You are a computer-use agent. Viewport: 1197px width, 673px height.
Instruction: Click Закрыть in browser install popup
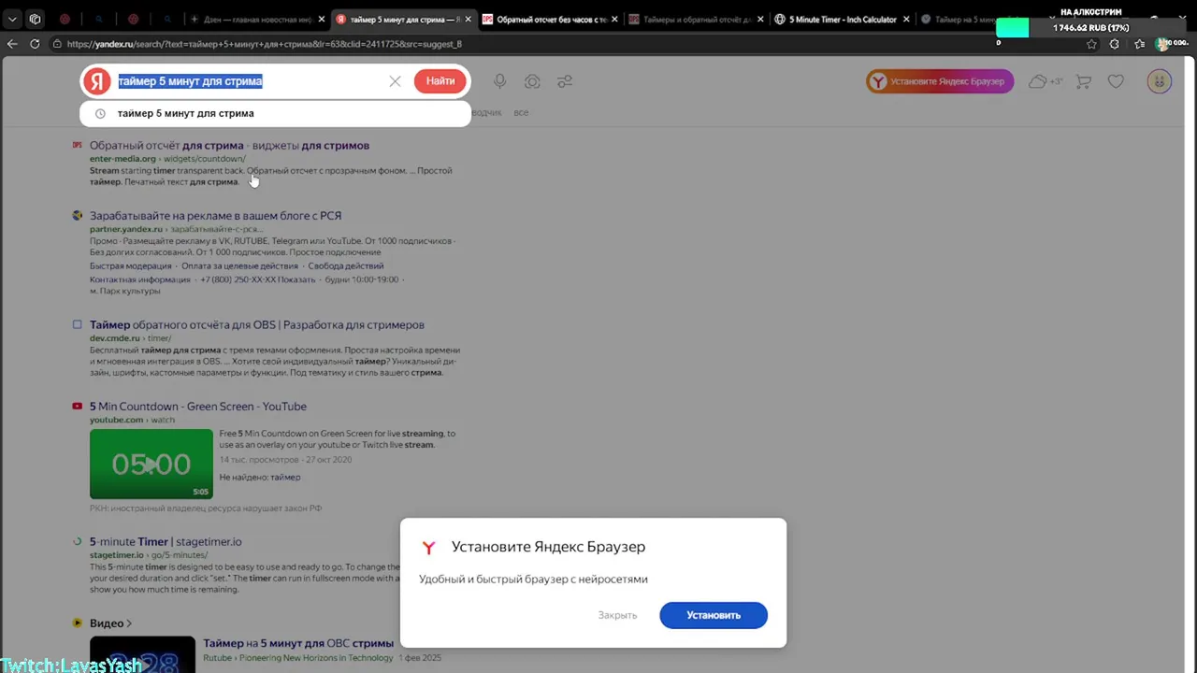[617, 615]
